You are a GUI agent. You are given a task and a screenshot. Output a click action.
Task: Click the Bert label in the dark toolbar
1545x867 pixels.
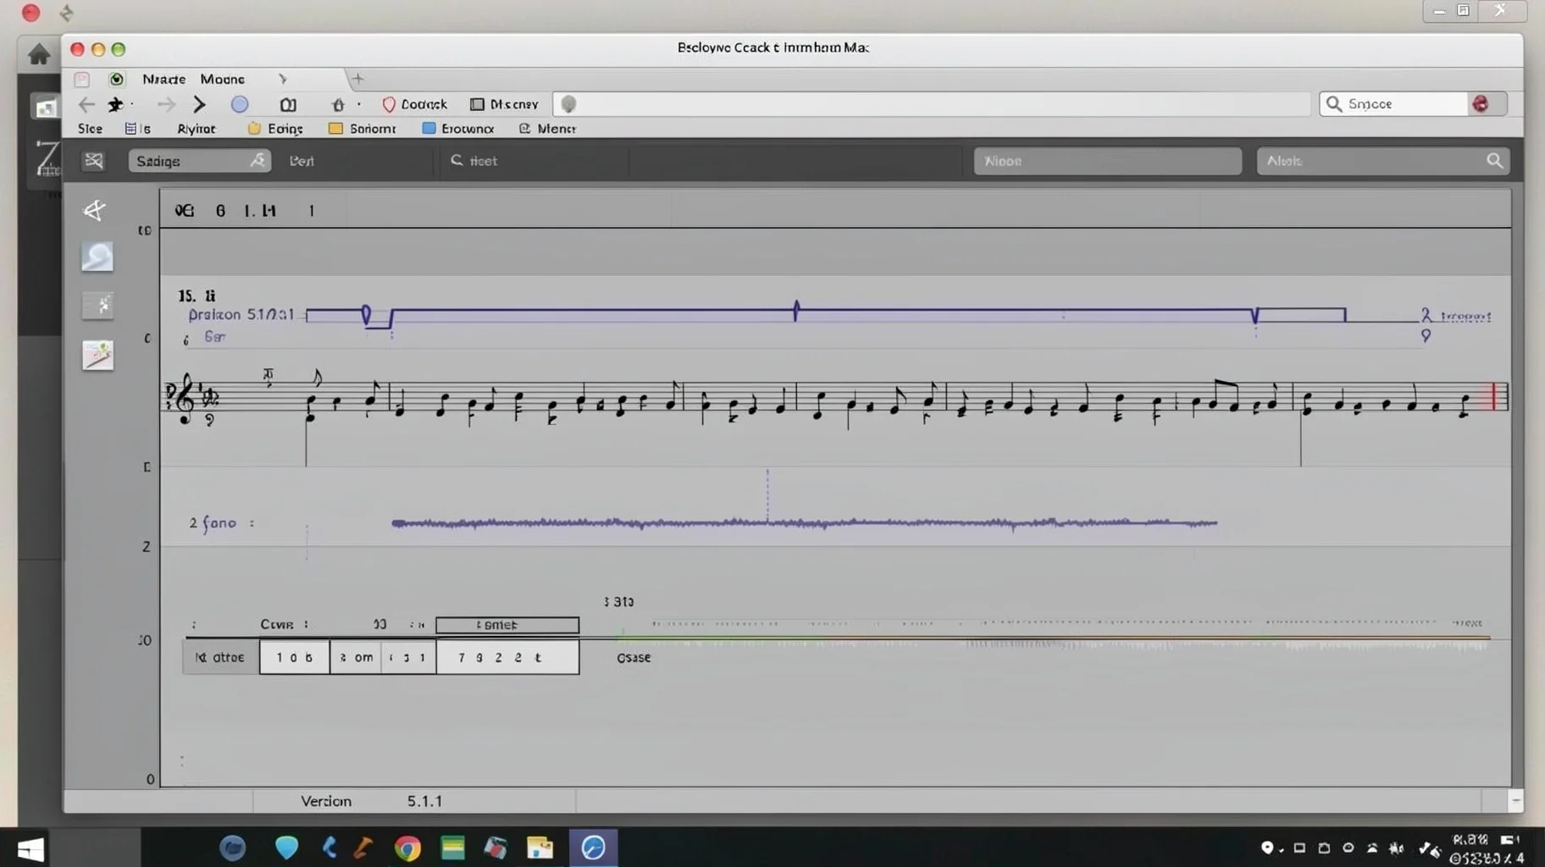point(302,161)
